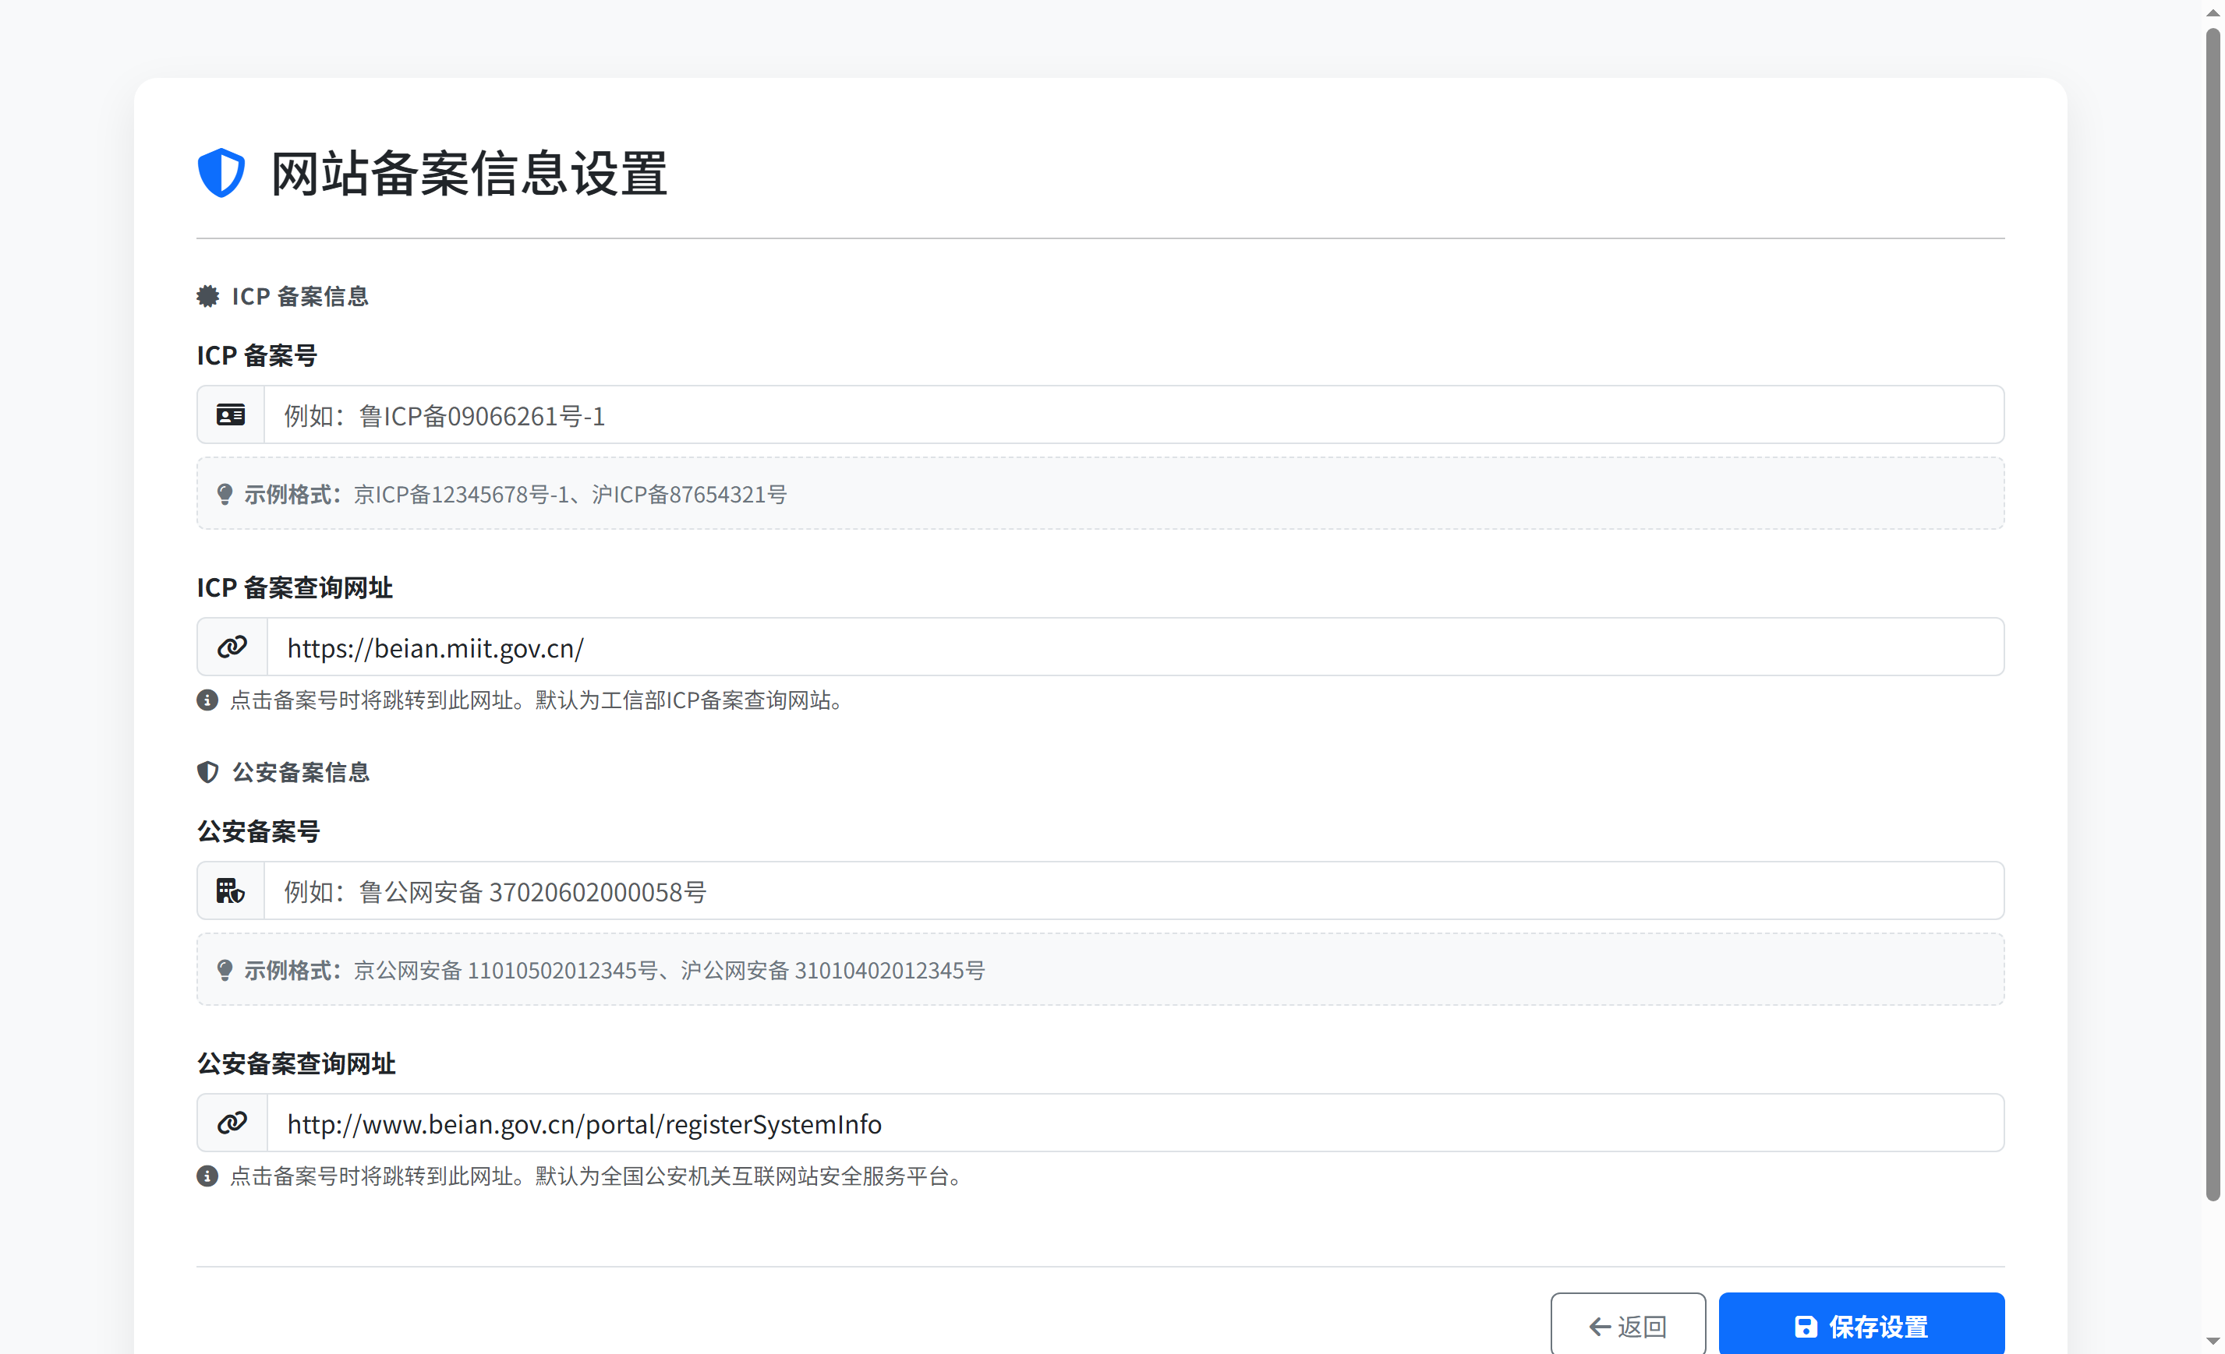
Task: Click the lightbulb icon in 公安 示例格式 tip
Action: pos(224,970)
